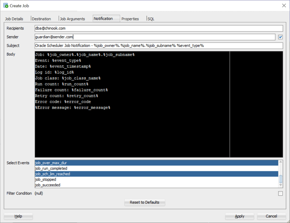Open Help for the dialog
The image size is (290, 223).
(x=18, y=216)
